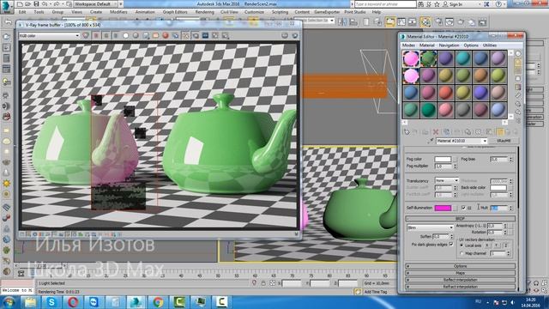Image resolution: width=549 pixels, height=309 pixels.
Task: Open Navigation menu in Material Editor
Action: point(449,45)
